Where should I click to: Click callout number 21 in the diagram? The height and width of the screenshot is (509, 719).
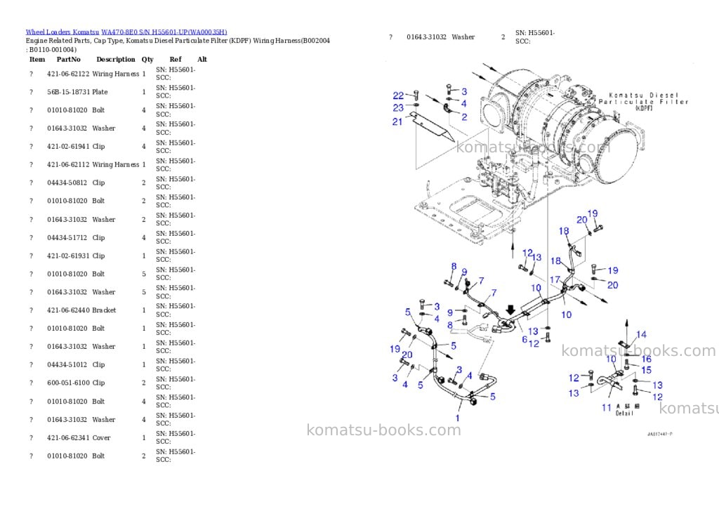397,121
